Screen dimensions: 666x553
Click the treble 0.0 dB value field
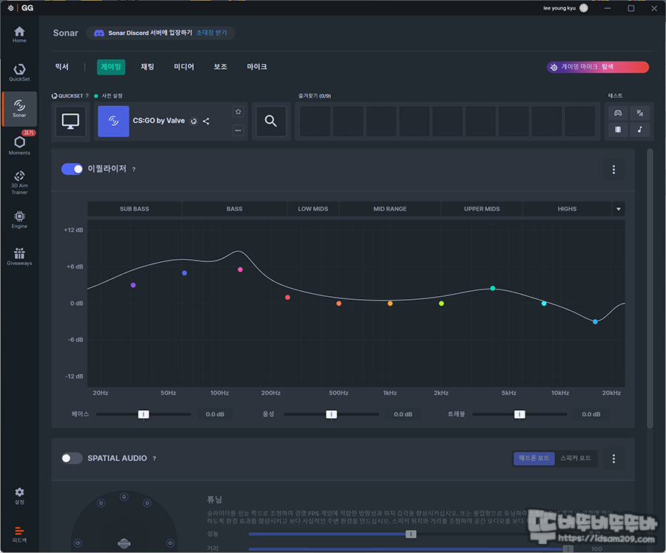[591, 415]
